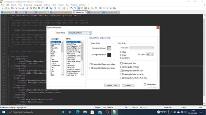Tick Enable global font checkbox
Viewport: 206px width, 115px height.
coord(122,63)
